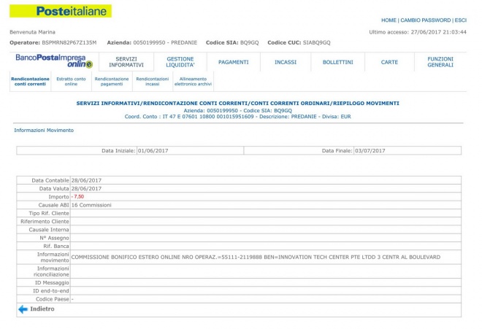This screenshot has width=482, height=329.
Task: Switch to Rendicontazione pagamenti tab
Action: pyautogui.click(x=112, y=82)
